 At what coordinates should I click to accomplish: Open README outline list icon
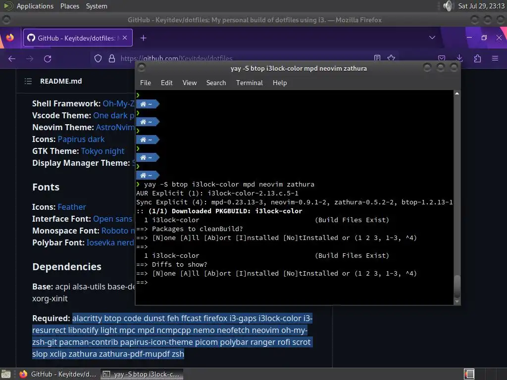point(28,81)
